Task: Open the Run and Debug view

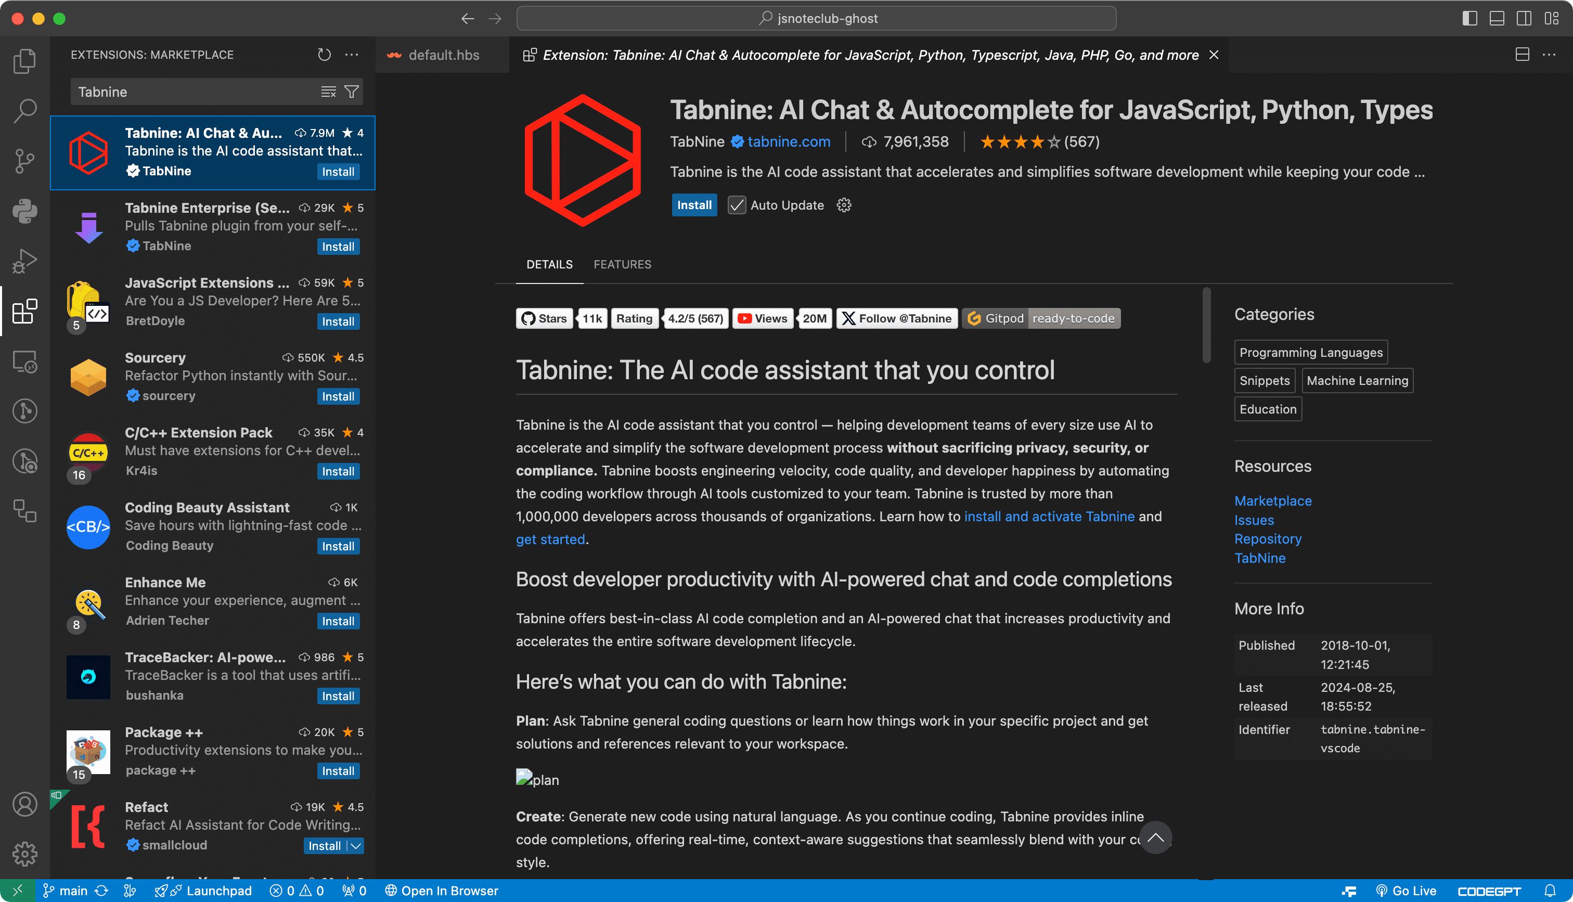Action: tap(25, 261)
